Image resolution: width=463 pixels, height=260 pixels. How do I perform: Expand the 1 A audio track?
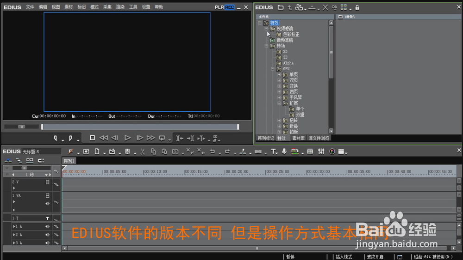14,226
